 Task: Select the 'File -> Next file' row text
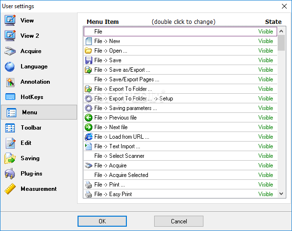(x=111, y=127)
